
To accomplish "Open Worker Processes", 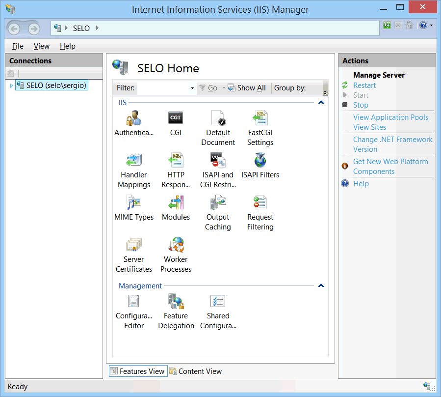I will click(176, 255).
